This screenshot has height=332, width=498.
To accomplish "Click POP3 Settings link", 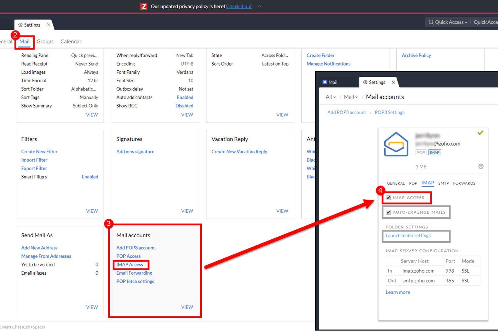I will pos(390,112).
